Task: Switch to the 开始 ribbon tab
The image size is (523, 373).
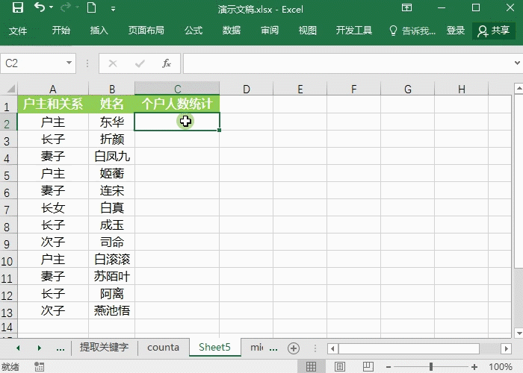Action: (x=61, y=31)
